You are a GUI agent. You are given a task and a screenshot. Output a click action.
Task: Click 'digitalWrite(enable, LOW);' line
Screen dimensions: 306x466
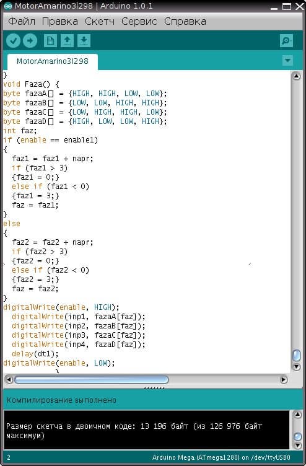point(59,363)
